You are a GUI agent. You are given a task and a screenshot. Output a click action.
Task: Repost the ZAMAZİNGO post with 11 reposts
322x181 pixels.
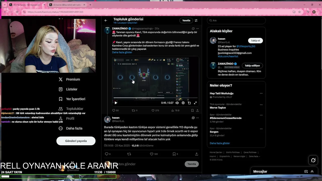[135, 110]
